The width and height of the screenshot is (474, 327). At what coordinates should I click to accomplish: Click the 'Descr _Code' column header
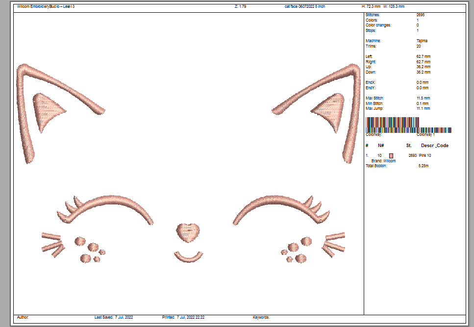[x=434, y=146]
